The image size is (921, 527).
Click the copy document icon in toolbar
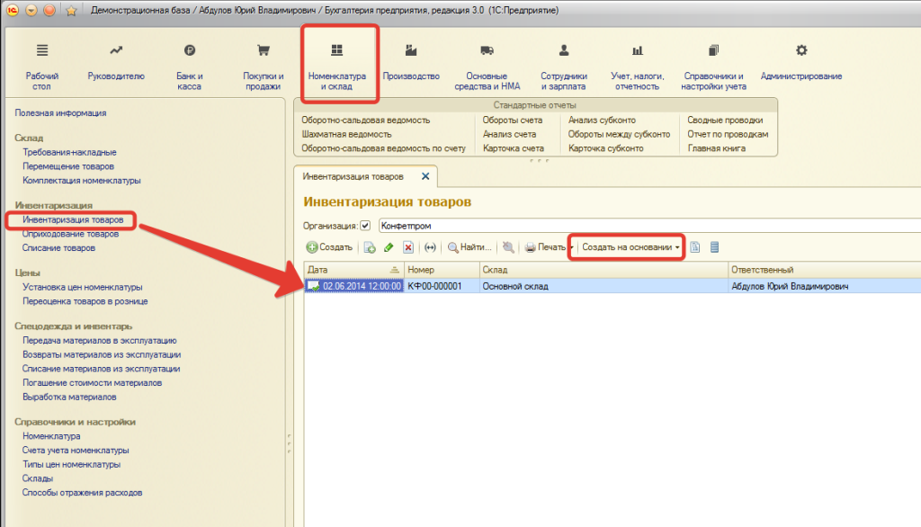370,247
